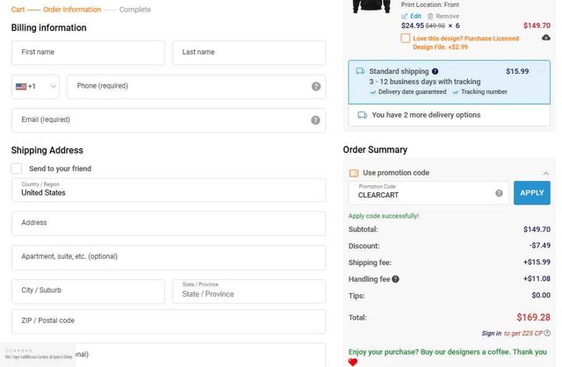Click the First name field
Screen dimensions: 562x367
tap(88, 53)
